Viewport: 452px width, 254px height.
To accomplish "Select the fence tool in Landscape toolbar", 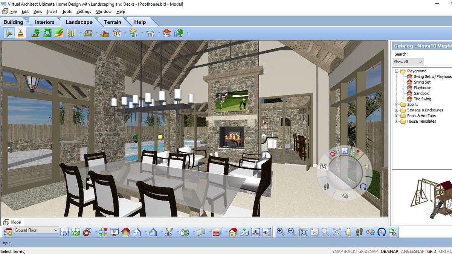I will pyautogui.click(x=70, y=33).
